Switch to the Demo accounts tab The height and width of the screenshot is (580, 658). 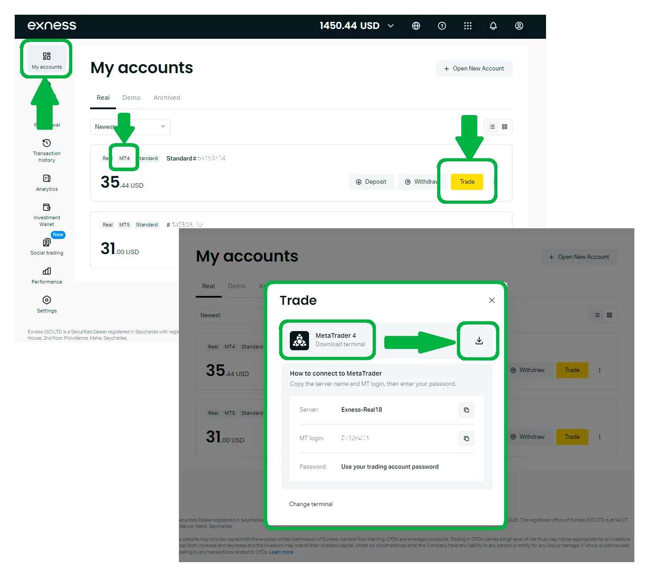click(x=131, y=98)
